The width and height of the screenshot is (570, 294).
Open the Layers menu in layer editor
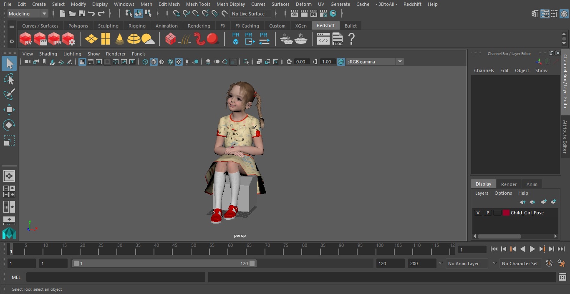[482, 193]
